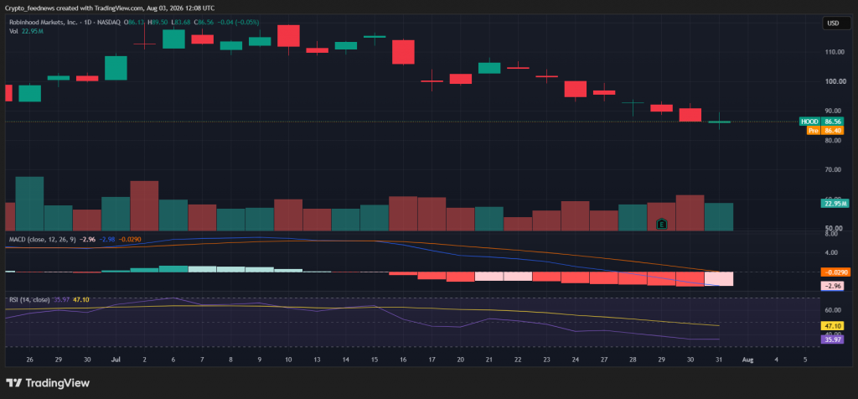
Task: Click the red volume bar on July 2
Action: tap(144, 205)
